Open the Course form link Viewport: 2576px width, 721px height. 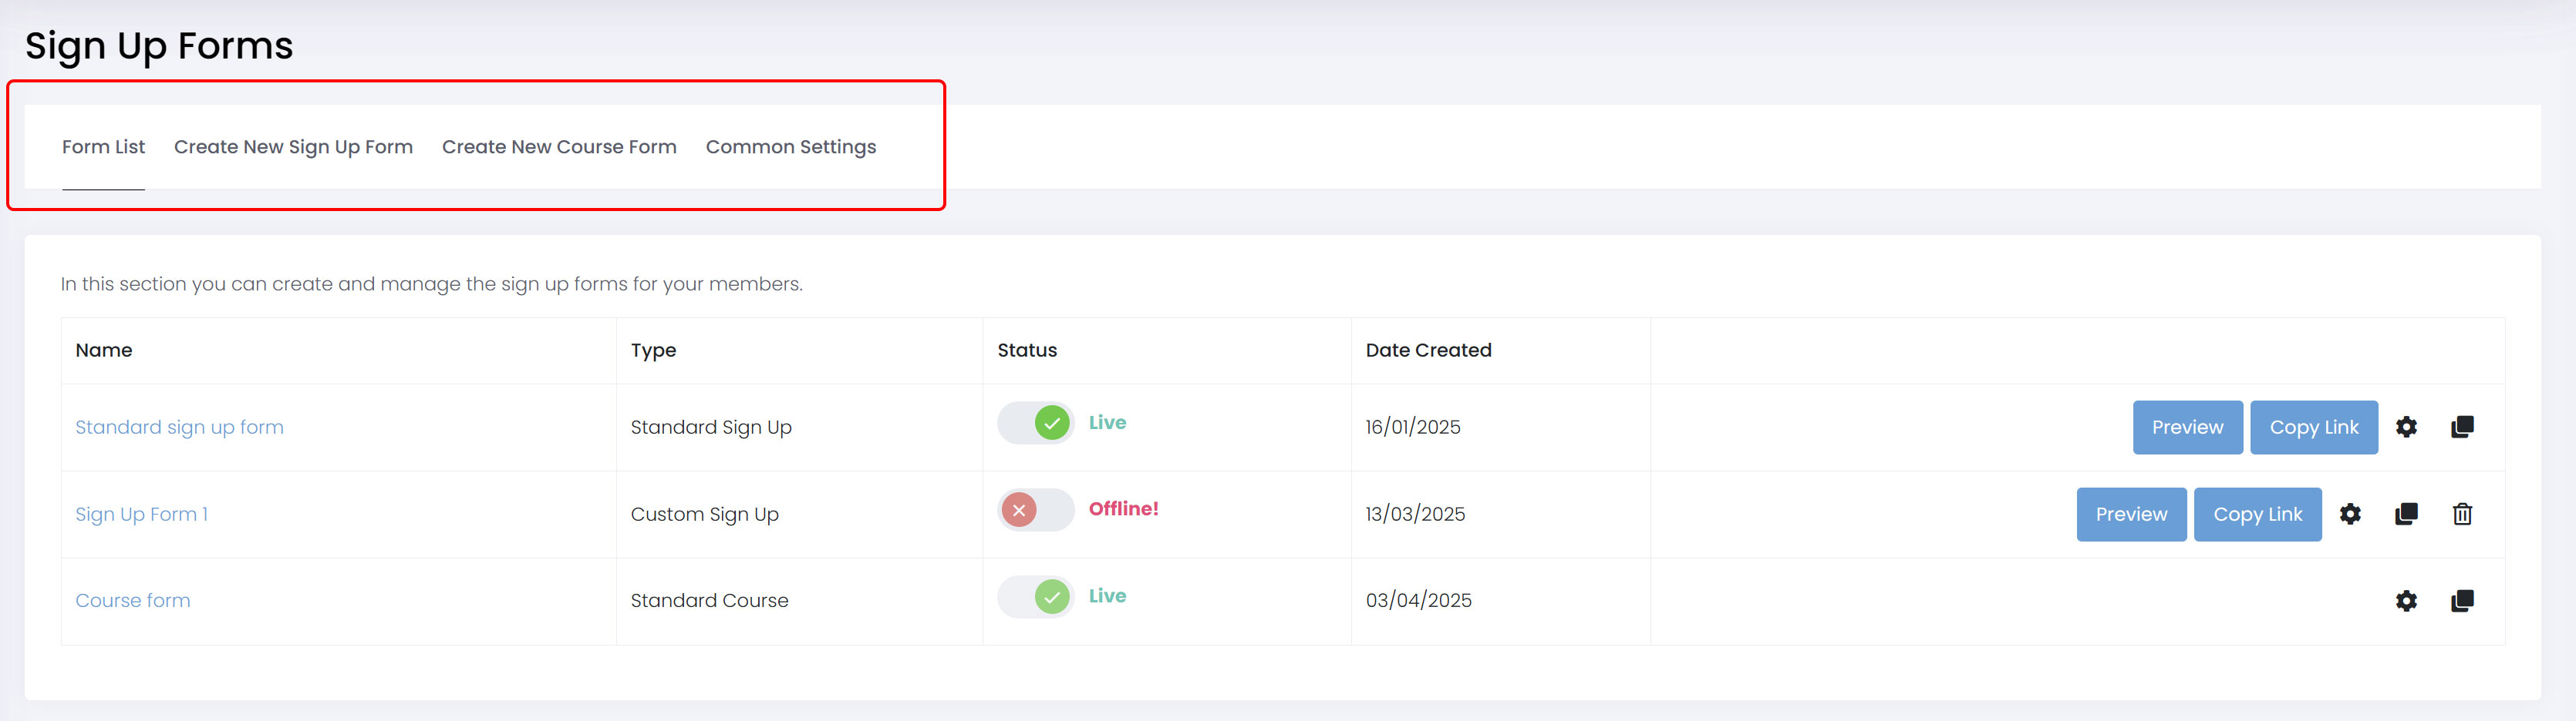pos(132,601)
